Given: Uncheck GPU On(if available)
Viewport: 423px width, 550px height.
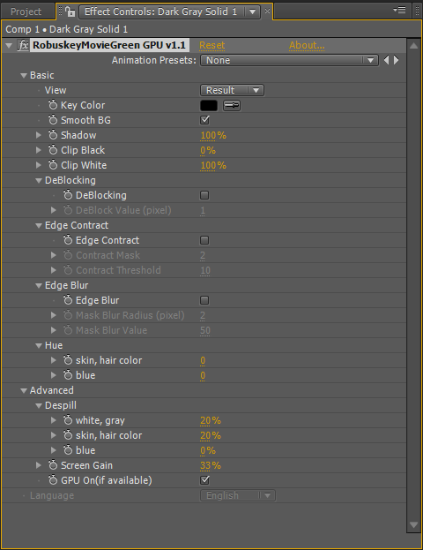Looking at the screenshot, I should pyautogui.click(x=204, y=480).
